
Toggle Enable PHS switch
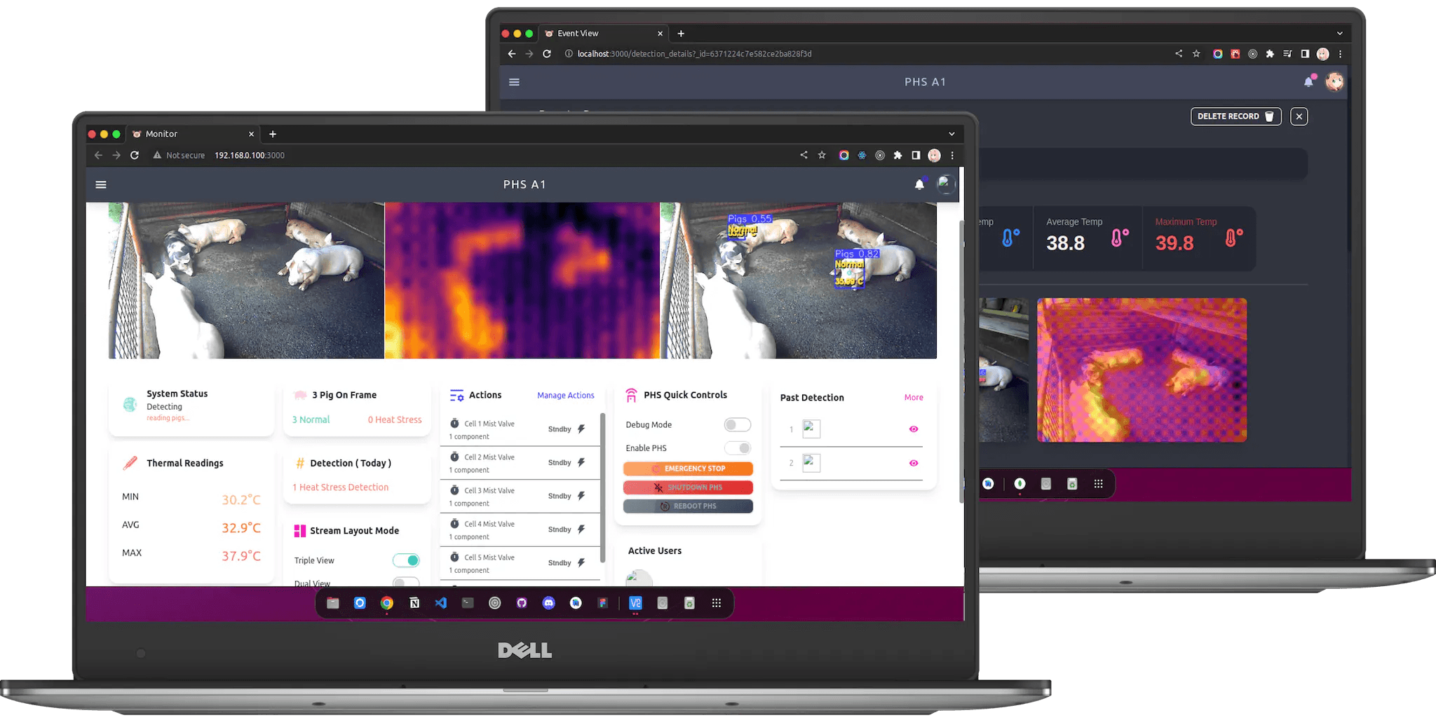click(738, 448)
